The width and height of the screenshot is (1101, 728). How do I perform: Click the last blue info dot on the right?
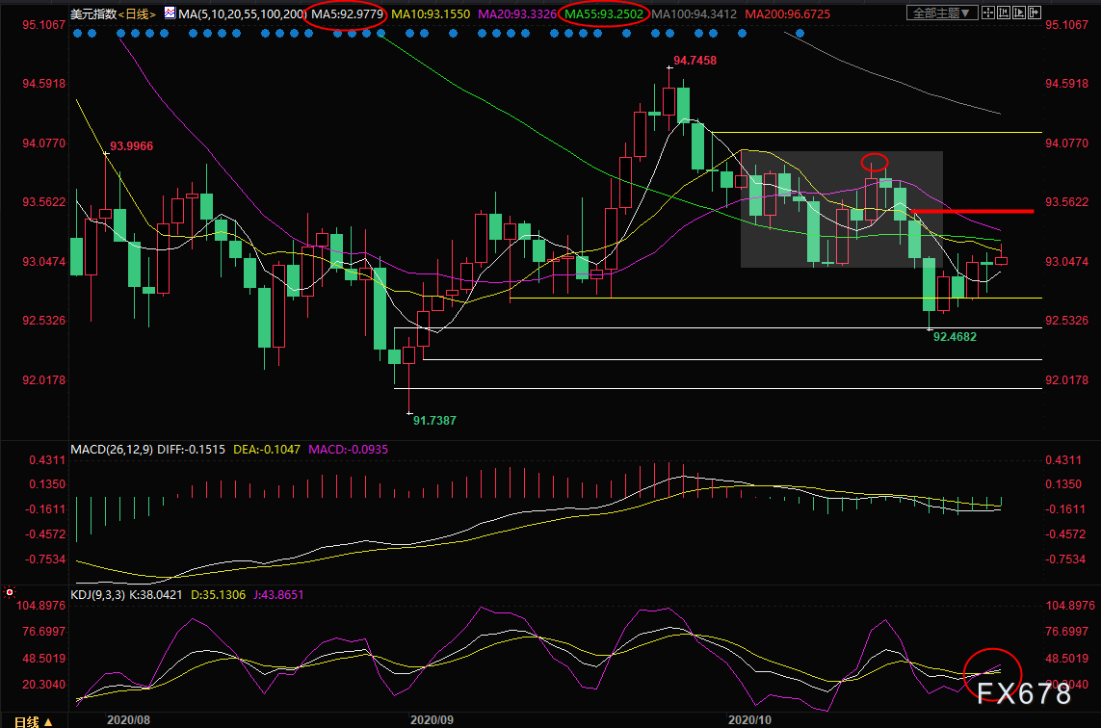coord(800,33)
